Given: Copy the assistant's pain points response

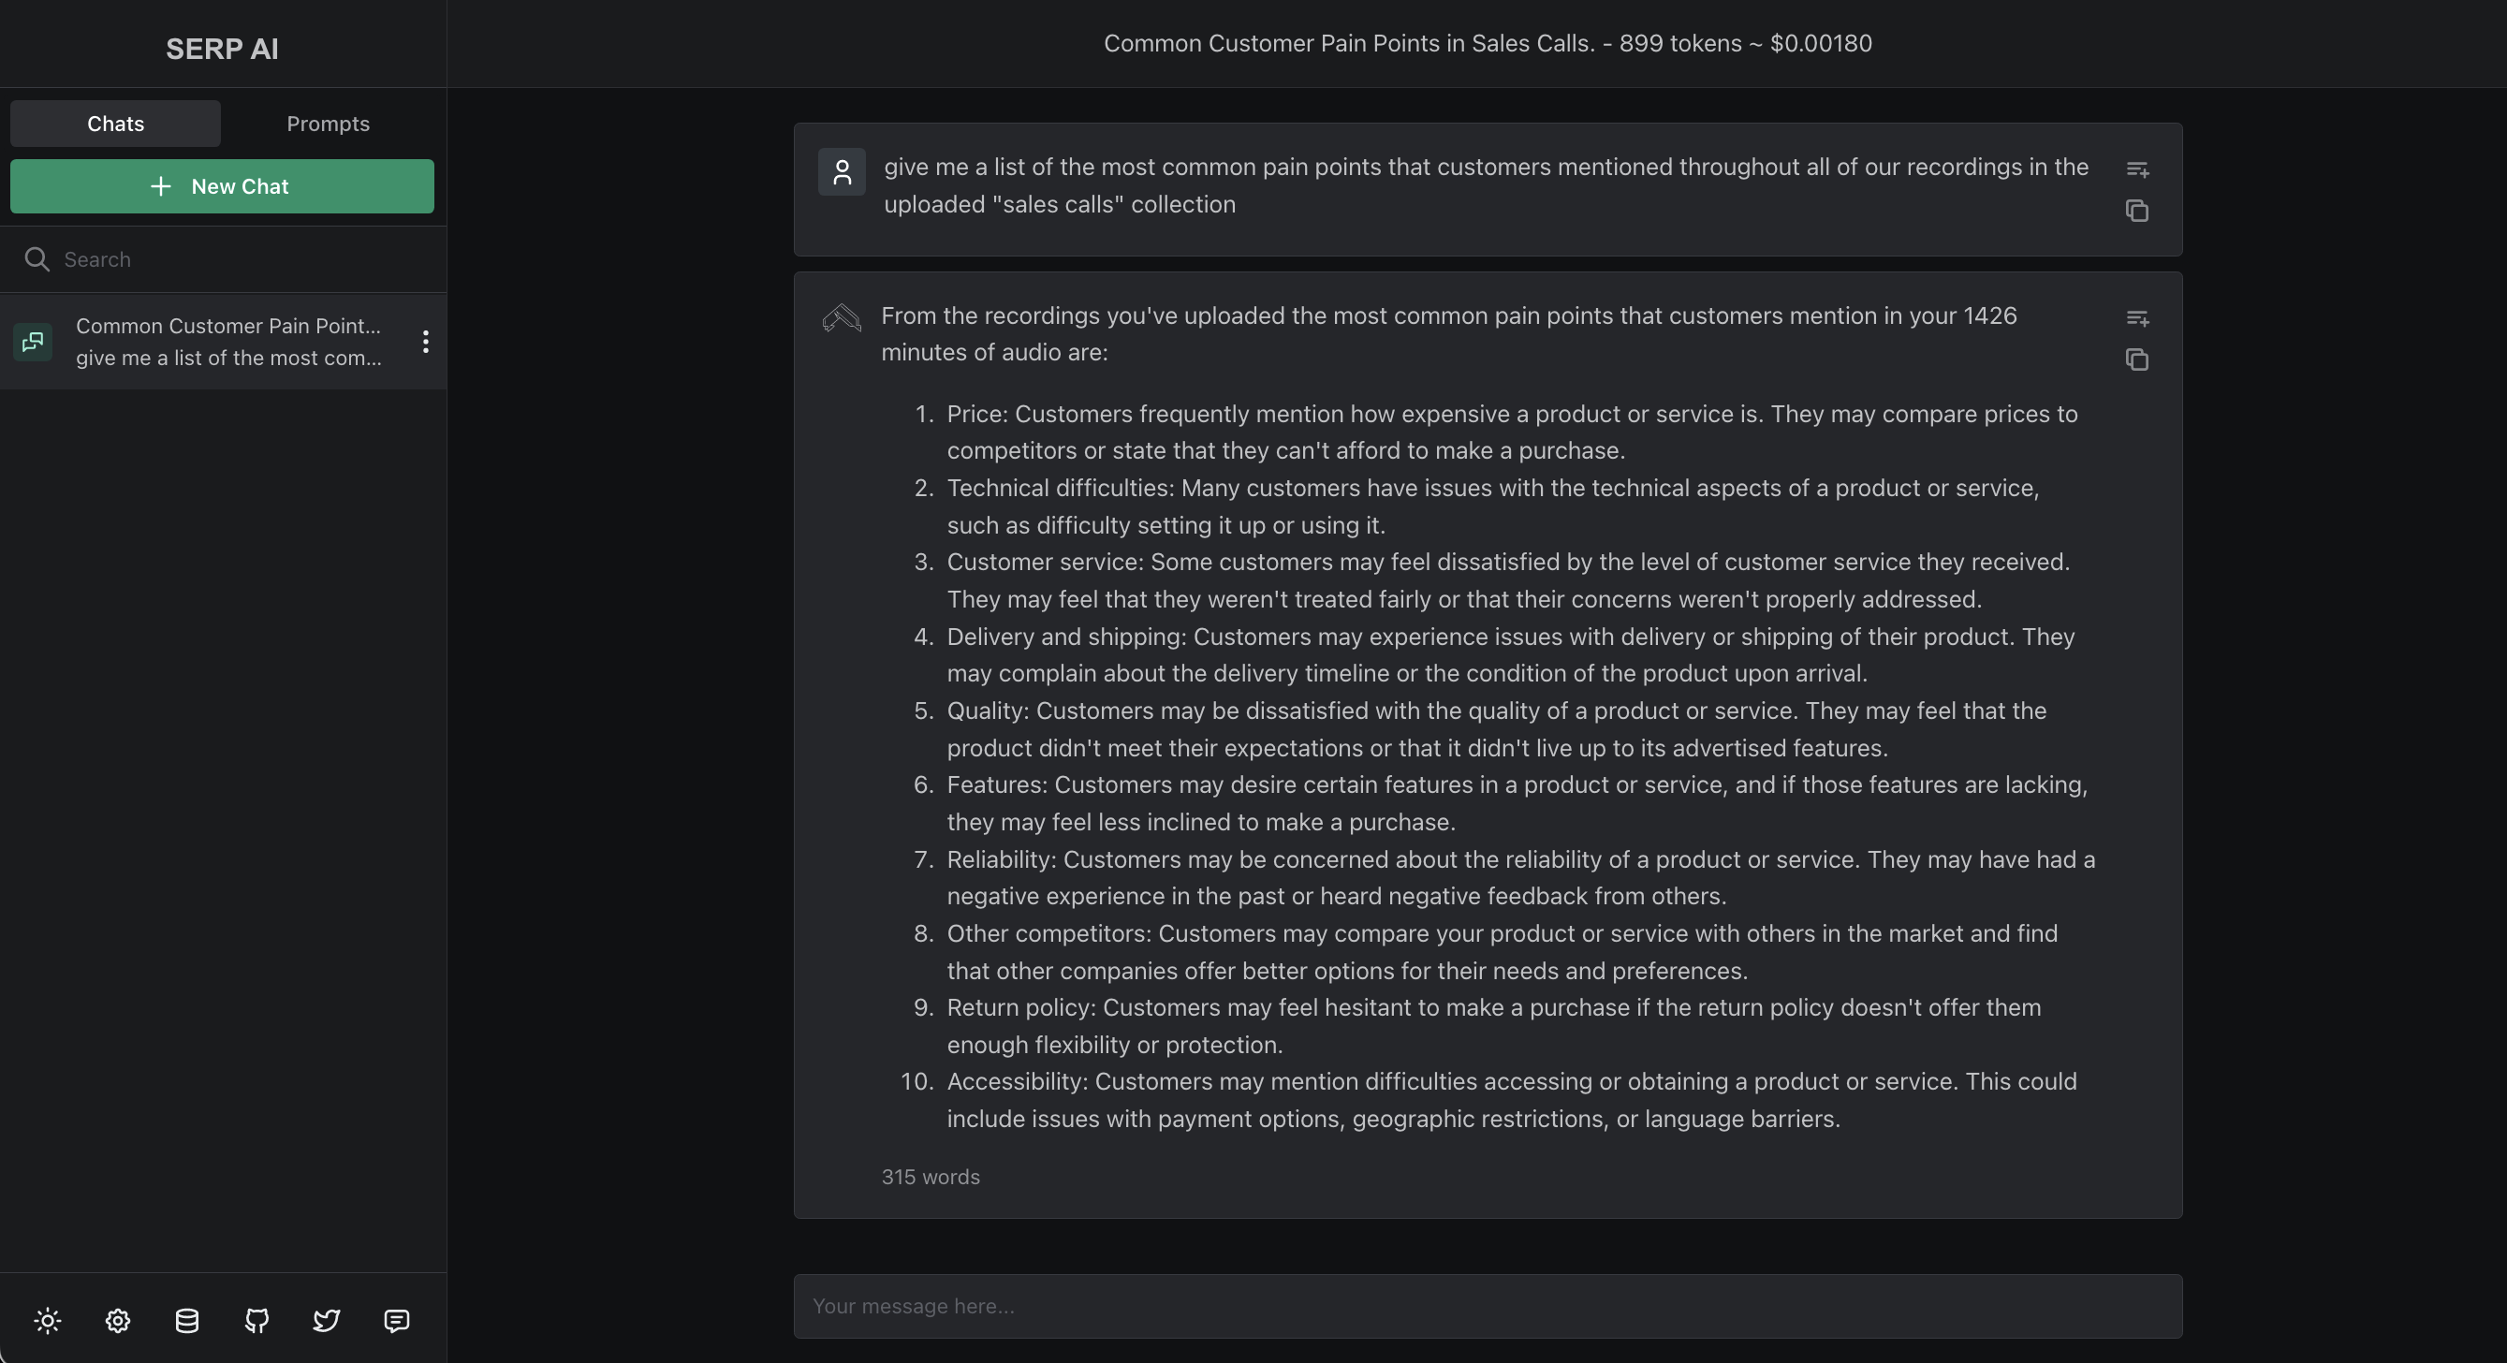Looking at the screenshot, I should 2137,360.
